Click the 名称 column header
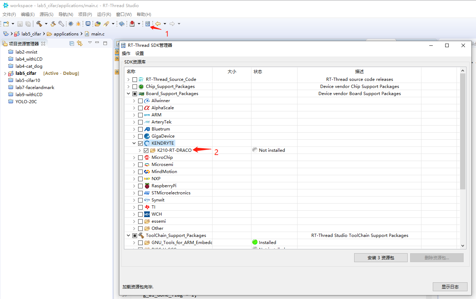This screenshot has height=299, width=476. pos(168,72)
